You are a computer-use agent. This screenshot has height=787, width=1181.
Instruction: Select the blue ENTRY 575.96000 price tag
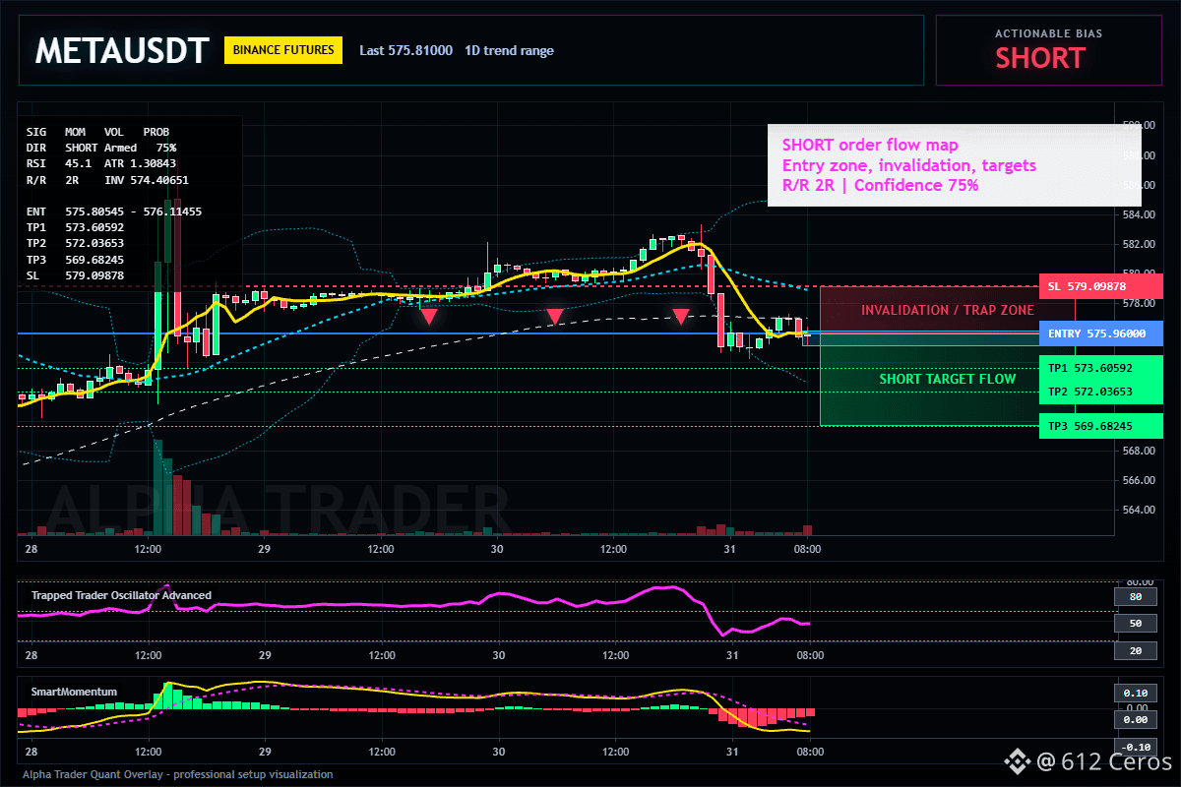click(1101, 333)
